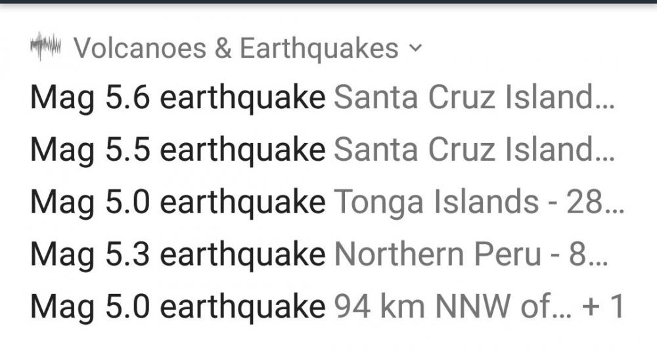Show the + 1 additional notification
657x353 pixels.
click(602, 306)
